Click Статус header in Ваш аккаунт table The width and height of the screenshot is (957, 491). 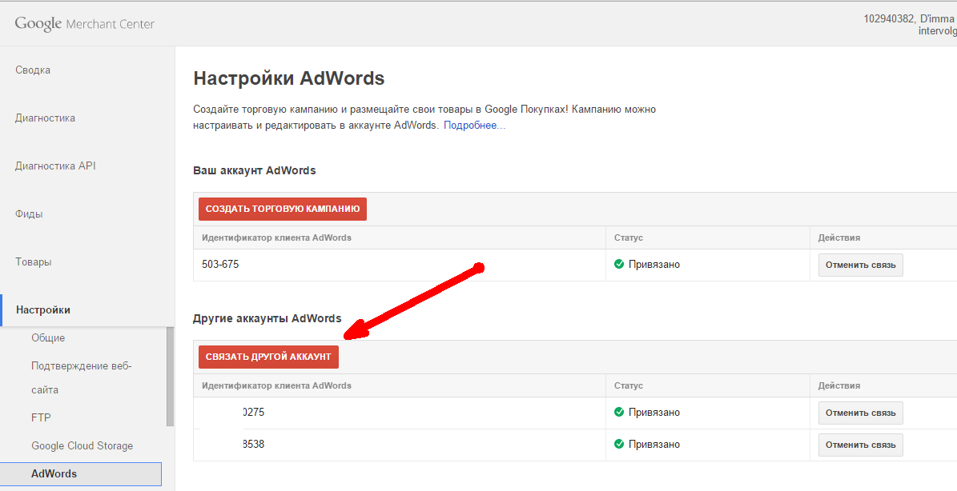629,238
